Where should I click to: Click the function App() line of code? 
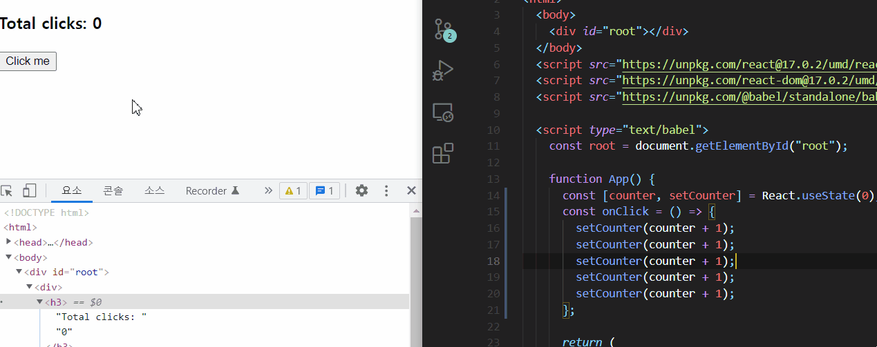(601, 179)
